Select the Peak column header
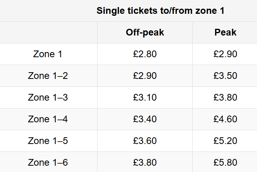 click(x=225, y=32)
